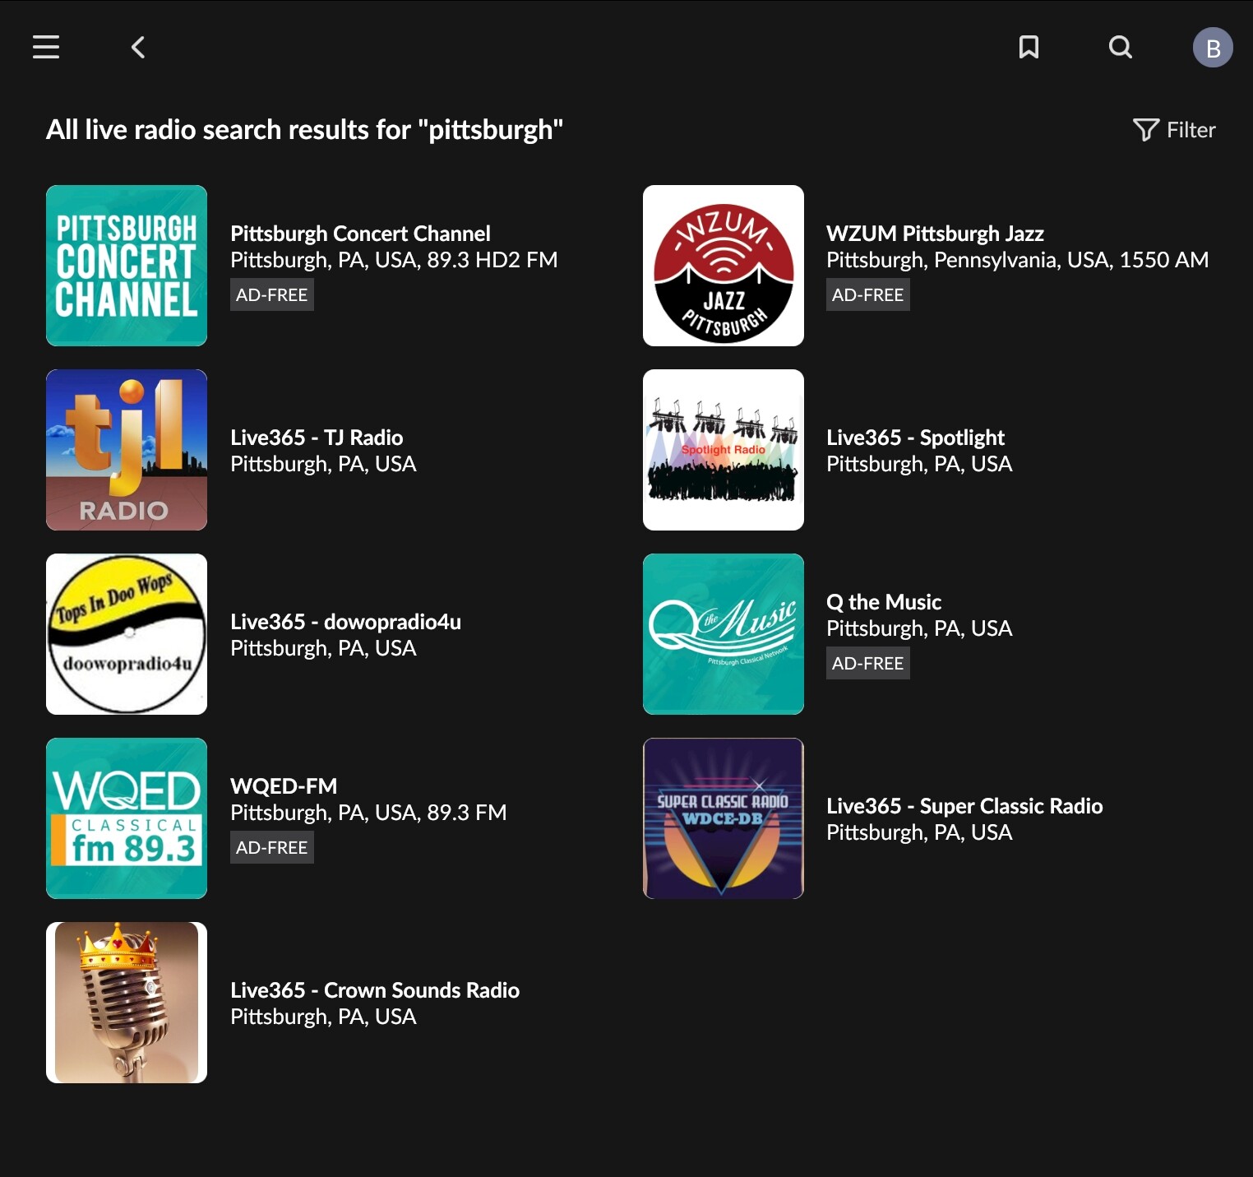This screenshot has height=1177, width=1253.
Task: Open the hamburger navigation menu
Action: click(46, 47)
